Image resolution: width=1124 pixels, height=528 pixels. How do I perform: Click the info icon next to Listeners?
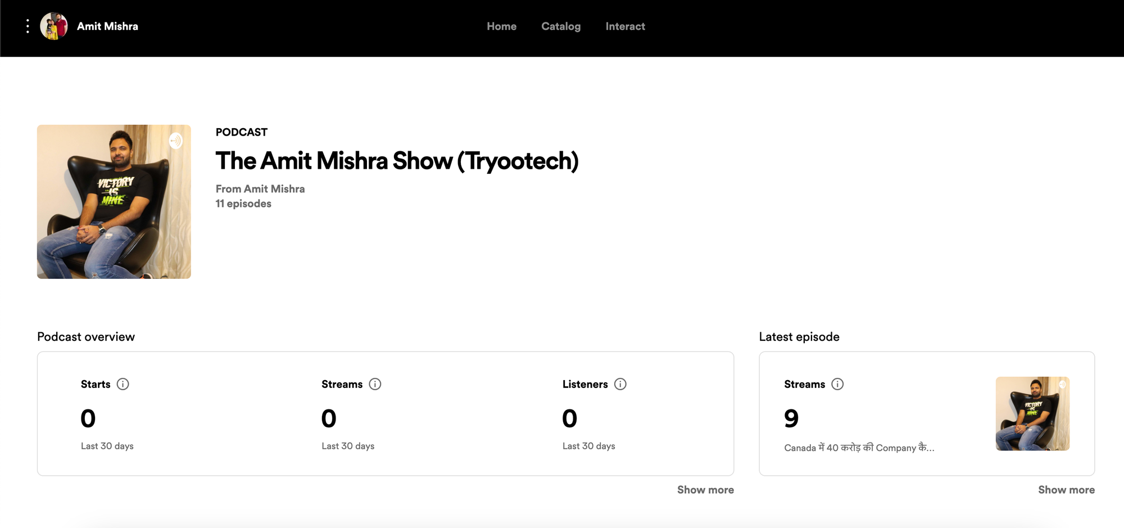620,384
